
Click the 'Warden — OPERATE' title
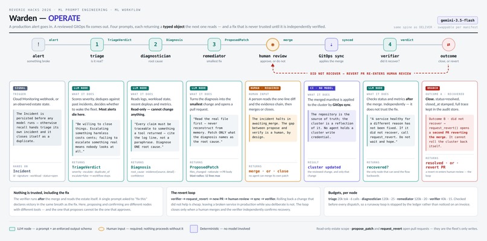45,18
